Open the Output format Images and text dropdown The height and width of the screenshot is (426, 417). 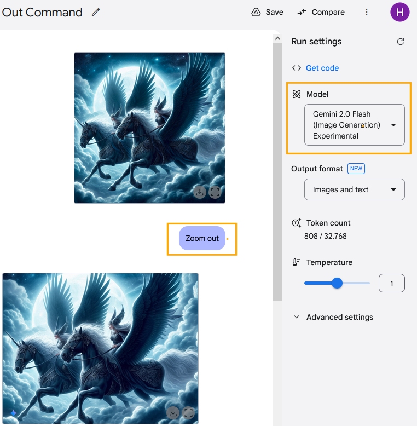click(x=354, y=189)
